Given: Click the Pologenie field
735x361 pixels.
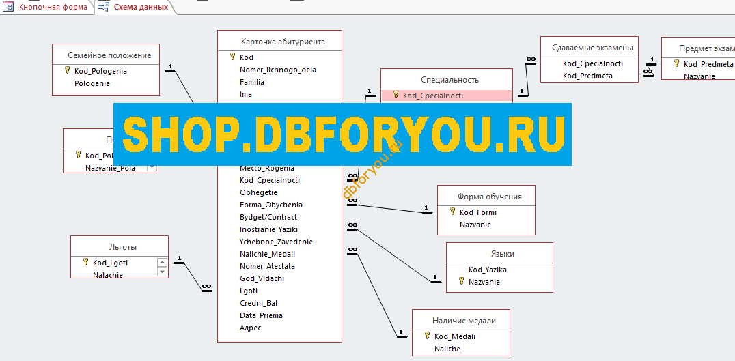Looking at the screenshot, I should point(92,83).
